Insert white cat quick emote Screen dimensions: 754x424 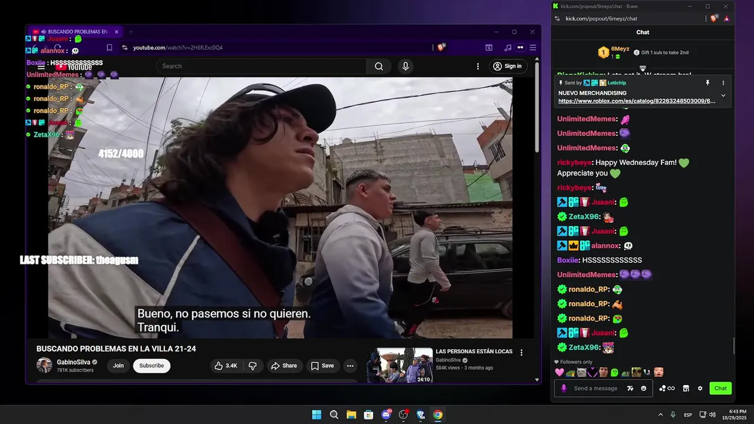tap(581, 372)
